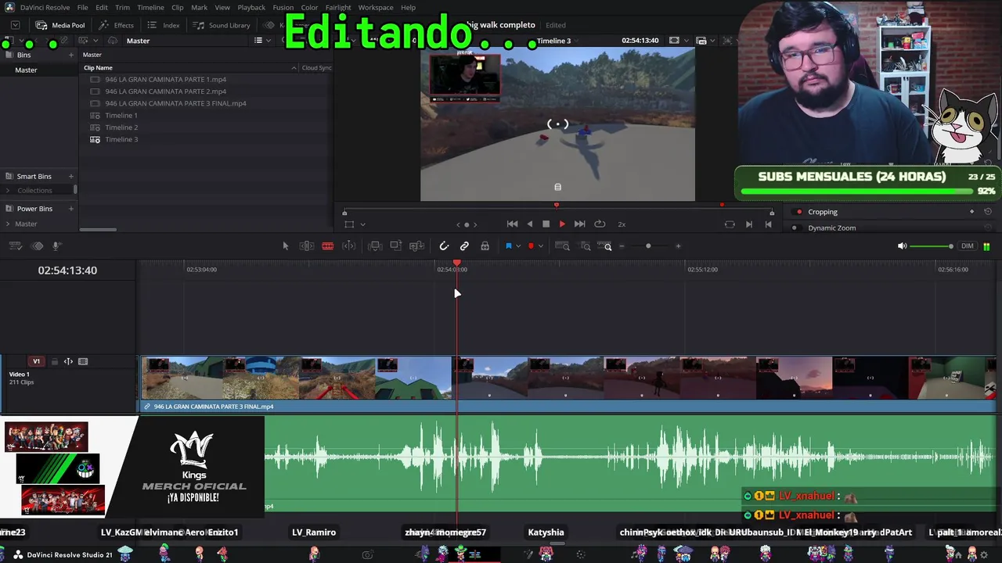Adjust the green volume slider
This screenshot has height=563, width=1002.
click(x=931, y=246)
